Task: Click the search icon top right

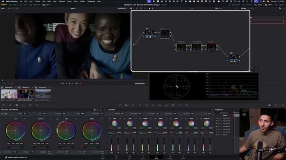Action: [x=280, y=8]
